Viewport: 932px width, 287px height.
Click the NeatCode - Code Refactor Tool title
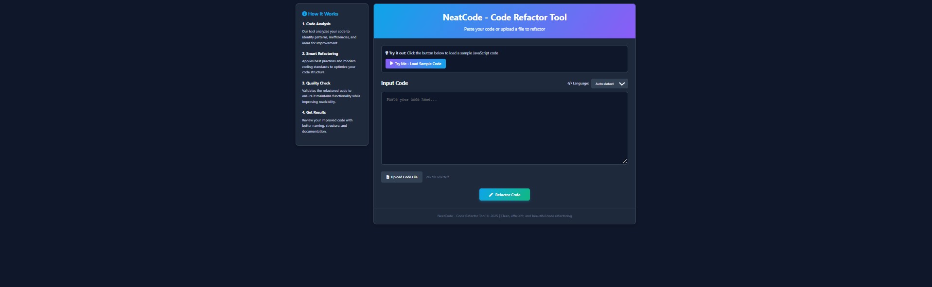point(505,17)
